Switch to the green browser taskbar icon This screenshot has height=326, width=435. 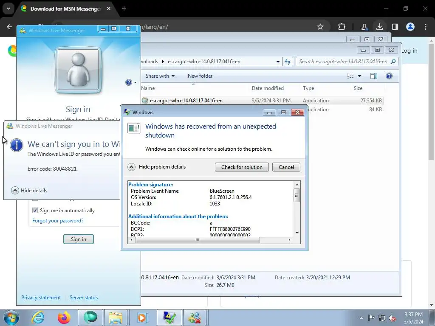coord(90,318)
